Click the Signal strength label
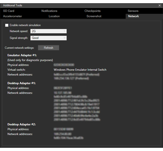This screenshot has width=163, height=151. pyautogui.click(x=19, y=38)
